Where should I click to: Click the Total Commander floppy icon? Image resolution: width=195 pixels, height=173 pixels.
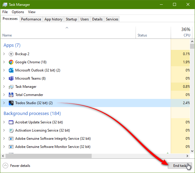(x=11, y=95)
